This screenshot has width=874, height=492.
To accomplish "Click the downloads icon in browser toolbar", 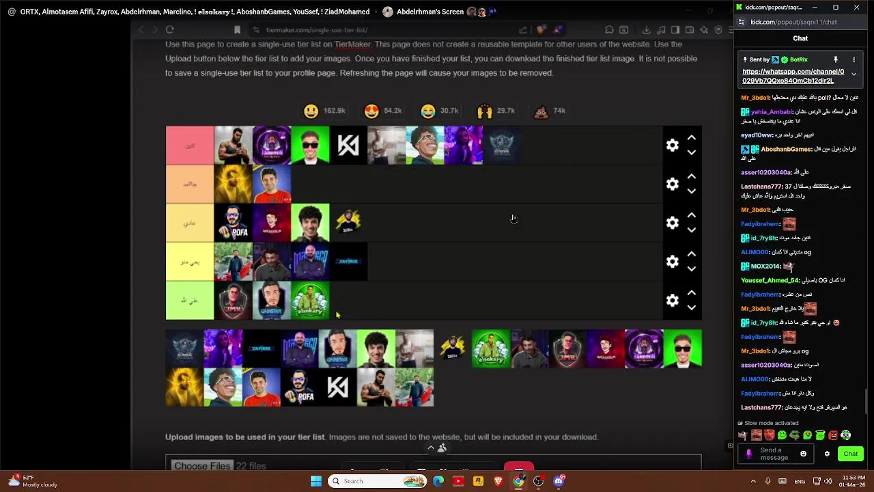I will click(646, 29).
